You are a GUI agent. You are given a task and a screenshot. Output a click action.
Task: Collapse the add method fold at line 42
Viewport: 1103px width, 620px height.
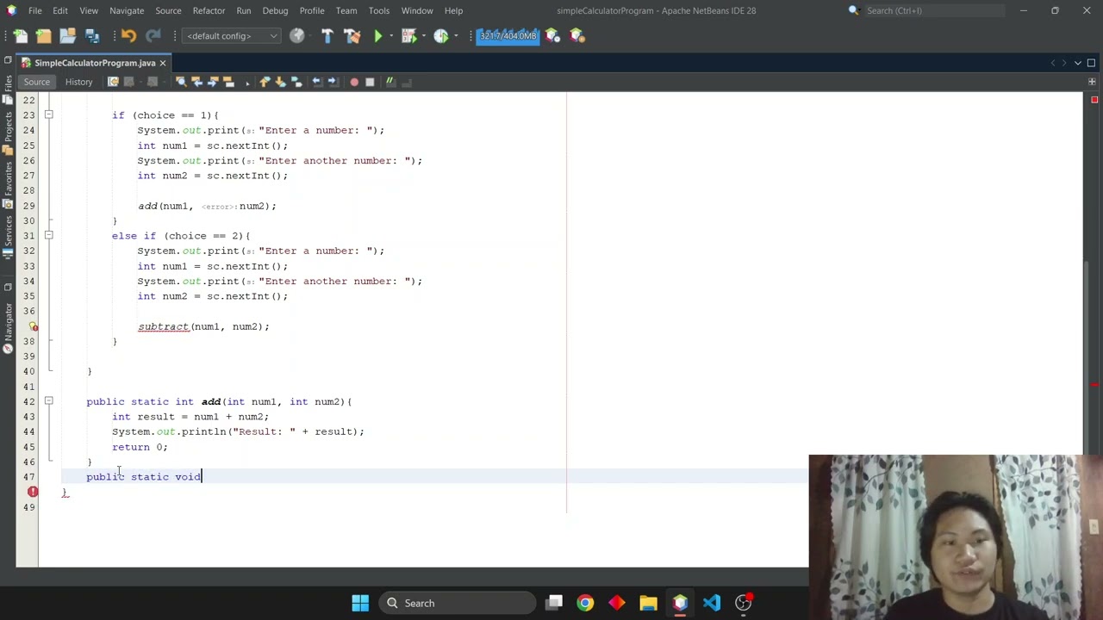[x=48, y=401]
